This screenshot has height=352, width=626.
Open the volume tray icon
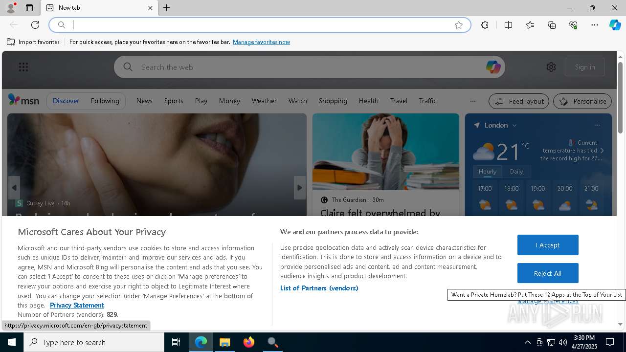pyautogui.click(x=562, y=342)
